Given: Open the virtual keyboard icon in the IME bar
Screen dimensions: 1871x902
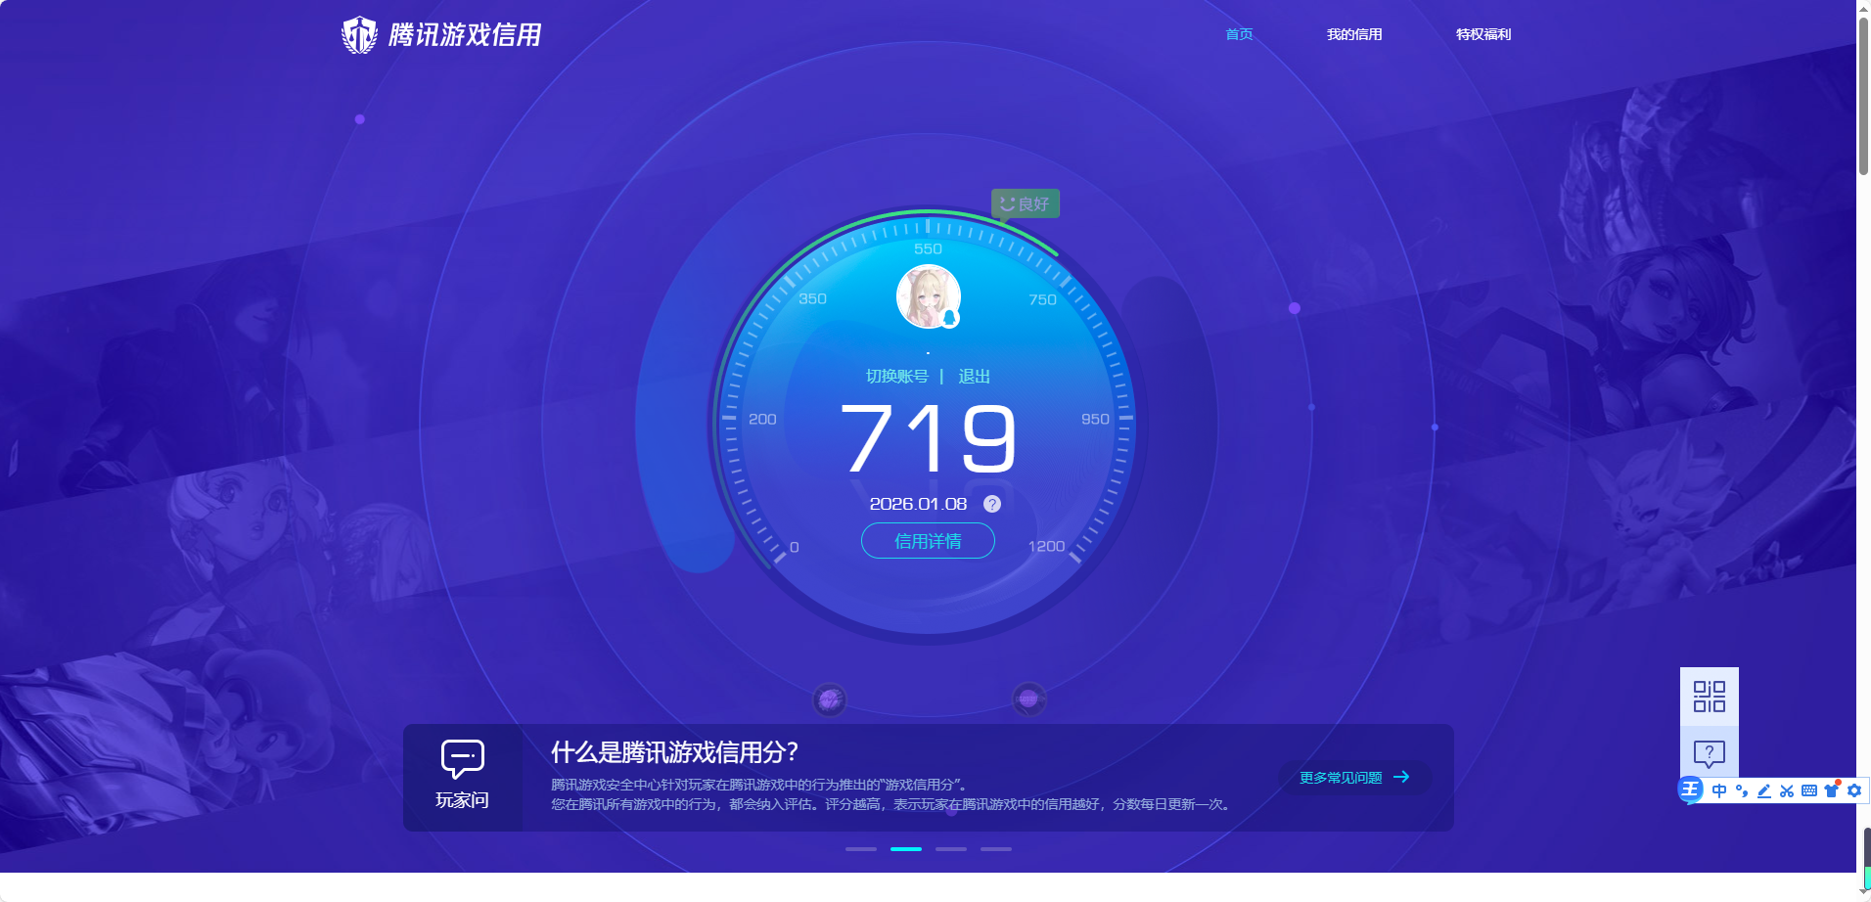Looking at the screenshot, I should 1807,790.
